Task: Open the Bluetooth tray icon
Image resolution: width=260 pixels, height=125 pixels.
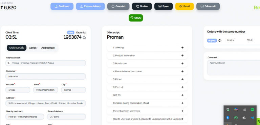Action: pyautogui.click(x=228, y=118)
